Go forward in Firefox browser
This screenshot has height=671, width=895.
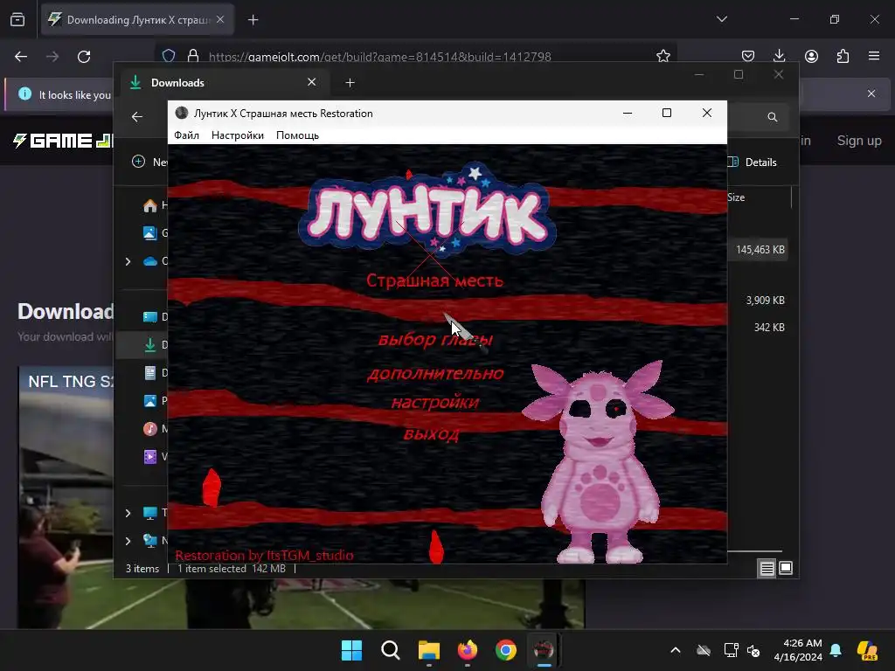(x=52, y=57)
